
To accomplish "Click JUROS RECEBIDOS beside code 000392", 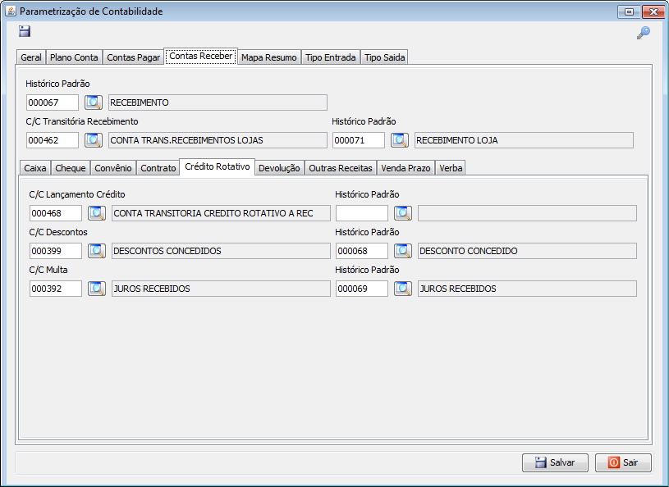I will tap(221, 289).
